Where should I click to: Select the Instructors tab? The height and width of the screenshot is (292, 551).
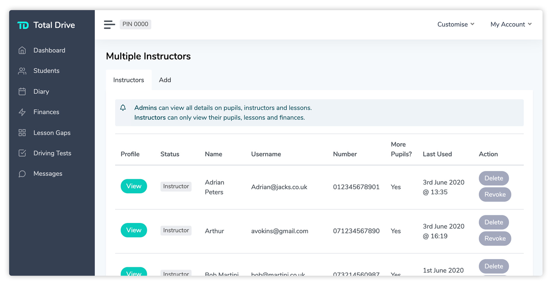click(x=129, y=80)
